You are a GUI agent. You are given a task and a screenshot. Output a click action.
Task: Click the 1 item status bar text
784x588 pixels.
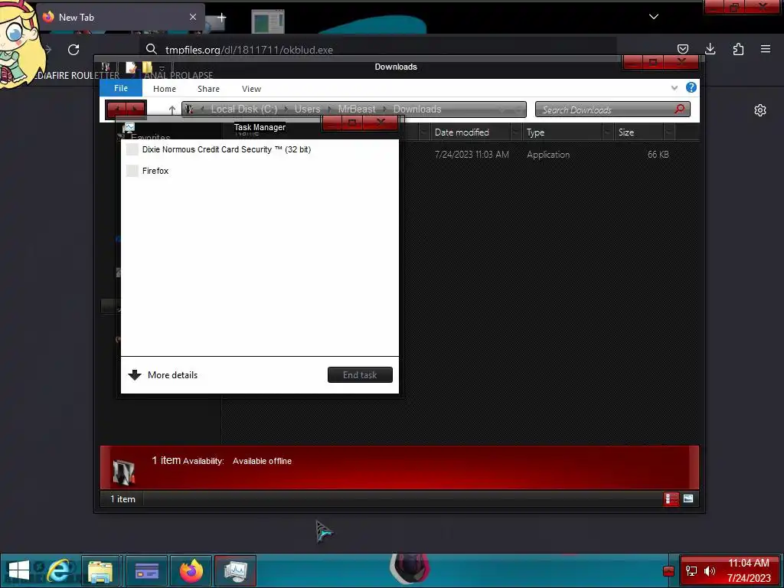pyautogui.click(x=122, y=499)
